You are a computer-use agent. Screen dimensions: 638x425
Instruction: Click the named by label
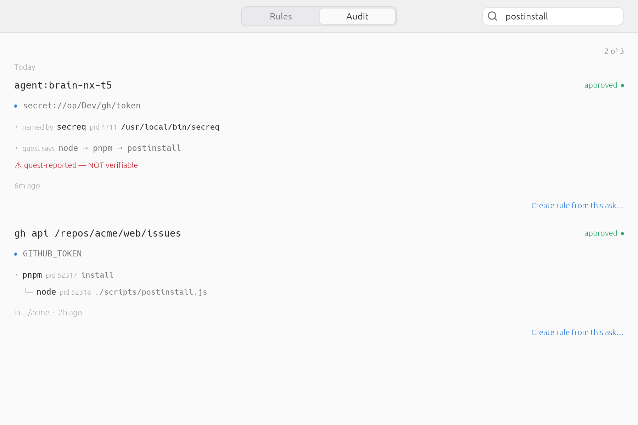(38, 127)
